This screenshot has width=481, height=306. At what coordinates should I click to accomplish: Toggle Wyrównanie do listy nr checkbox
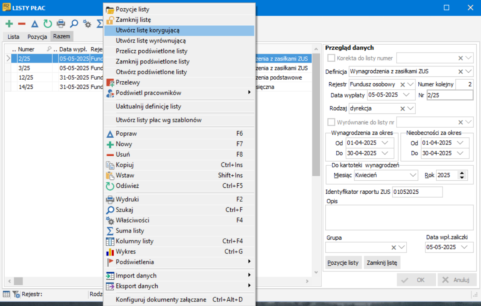pyautogui.click(x=331, y=122)
